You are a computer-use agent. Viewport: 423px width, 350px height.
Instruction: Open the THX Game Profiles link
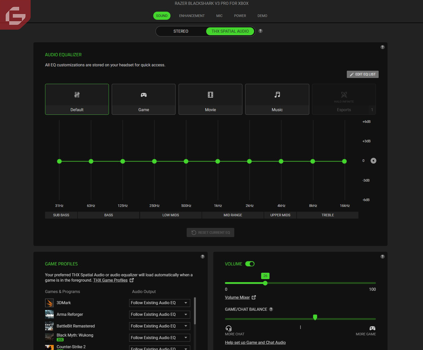click(110, 280)
